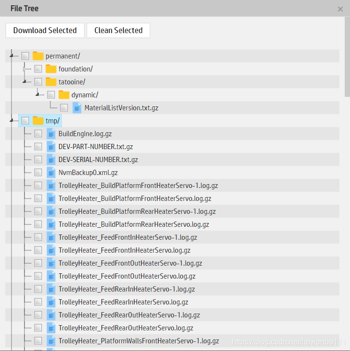Select MaterialListVersion.txt.gz file name
The image size is (350, 351).
pos(121,108)
